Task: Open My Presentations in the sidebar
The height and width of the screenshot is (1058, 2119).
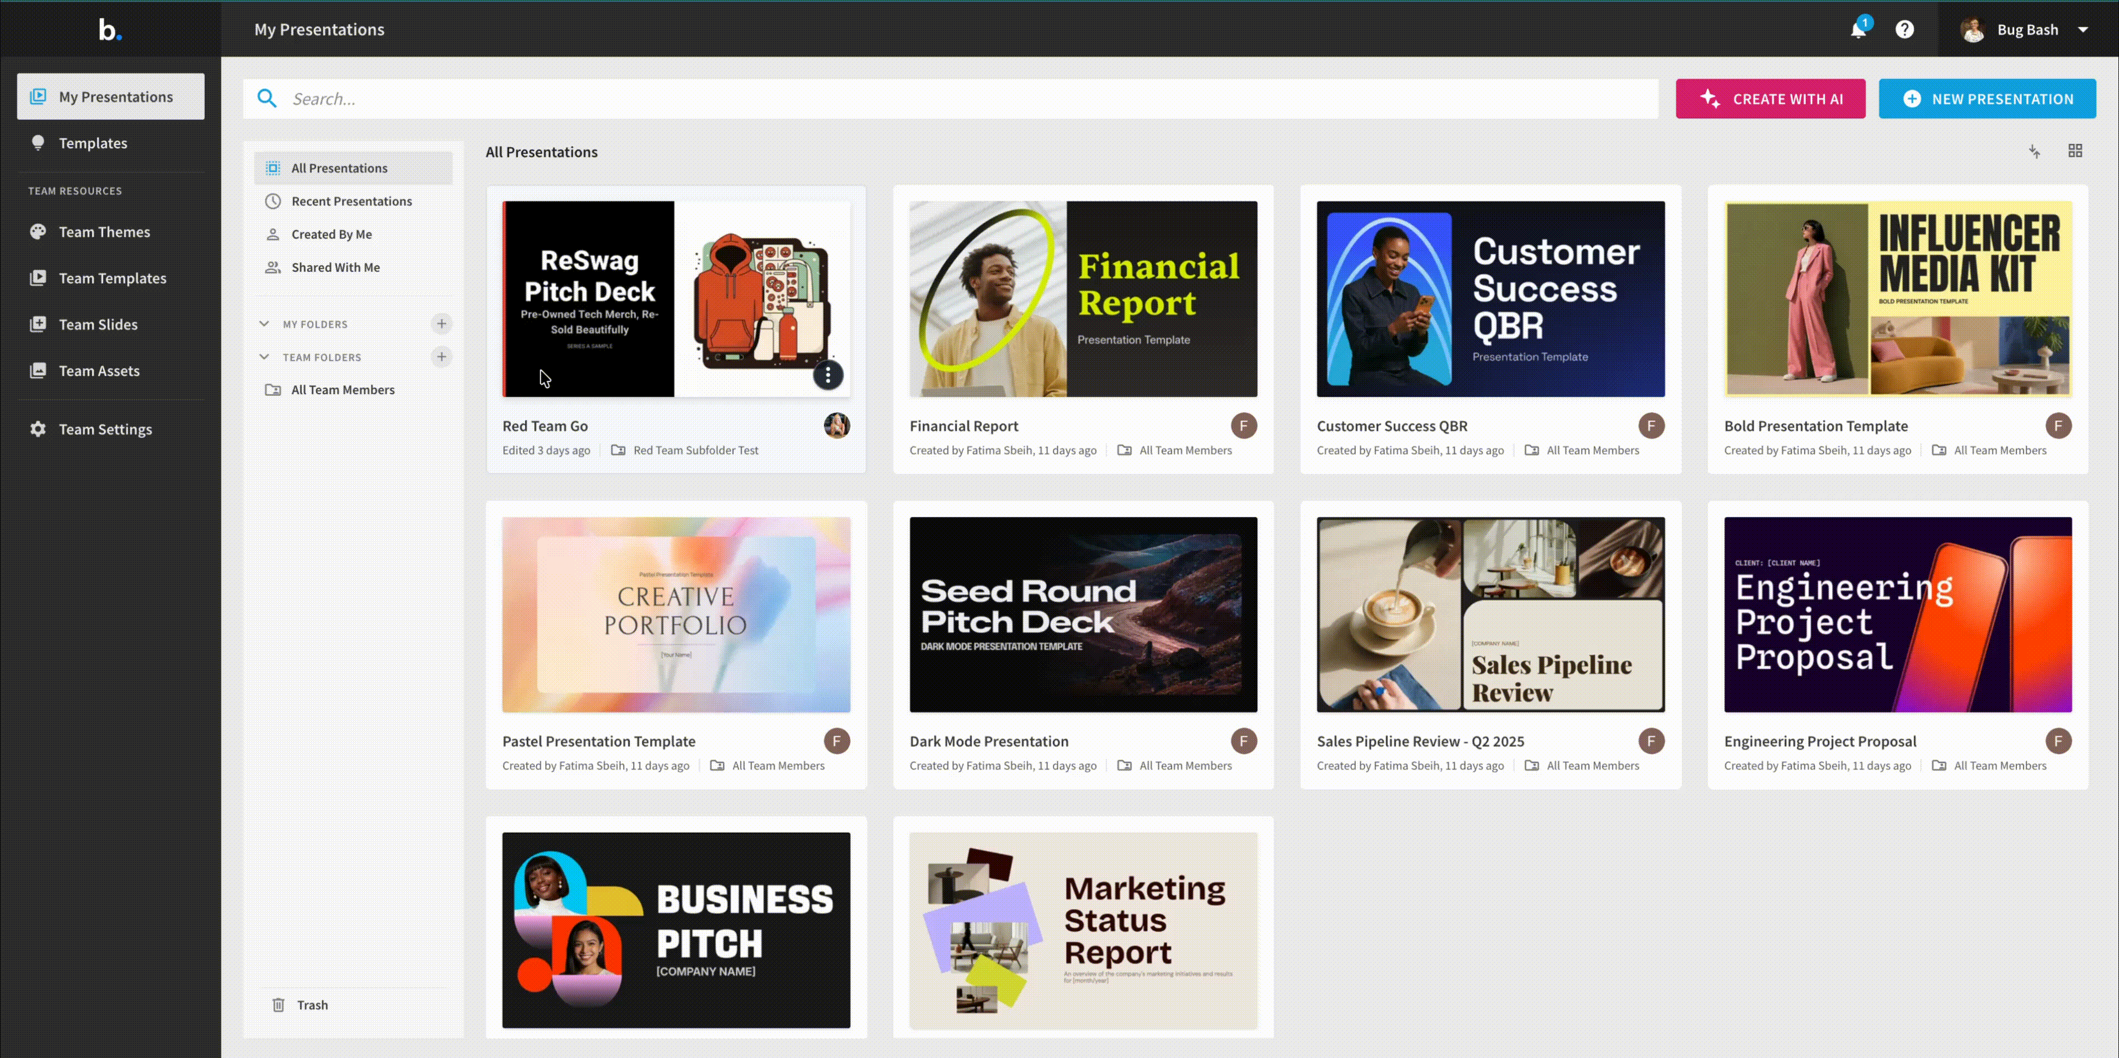Action: (111, 96)
